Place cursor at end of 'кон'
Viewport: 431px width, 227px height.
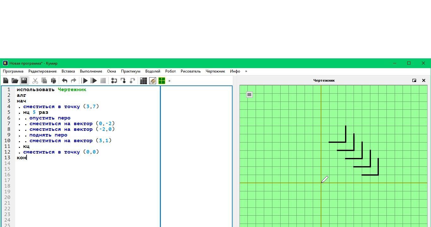tap(27, 158)
